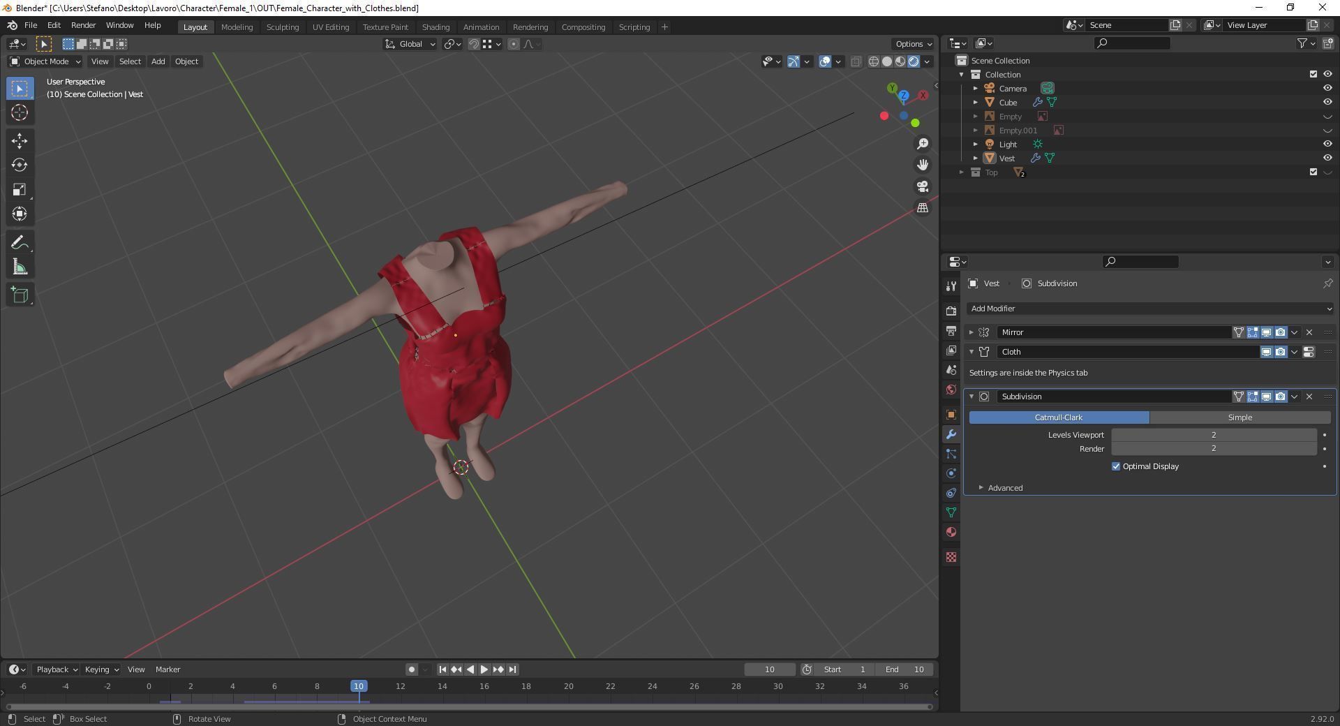Expand the Advanced subdivision settings
The height and width of the screenshot is (726, 1340).
coord(1004,488)
